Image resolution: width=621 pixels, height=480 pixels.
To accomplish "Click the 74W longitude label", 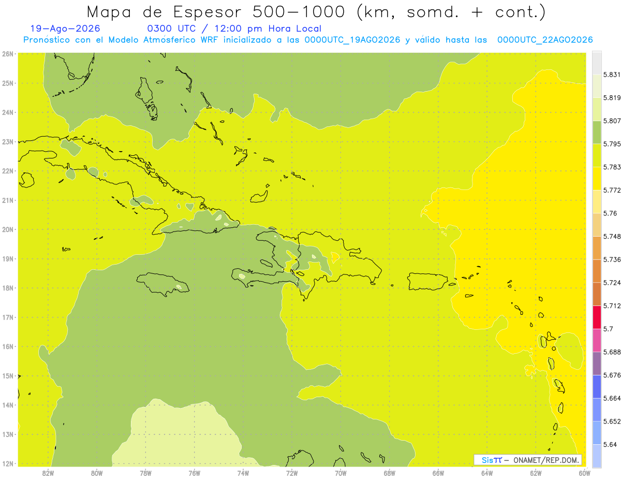I will coord(243,473).
